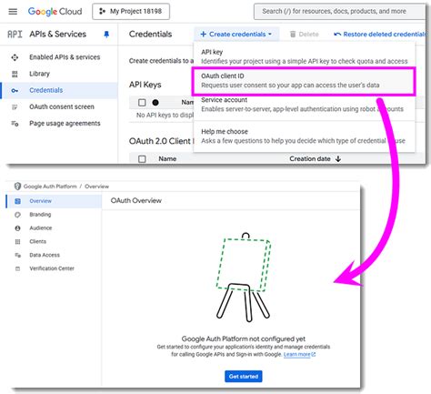Image resolution: width=431 pixels, height=394 pixels.
Task: Open Audience in Auth Platform sidebar
Action: pyautogui.click(x=41, y=227)
